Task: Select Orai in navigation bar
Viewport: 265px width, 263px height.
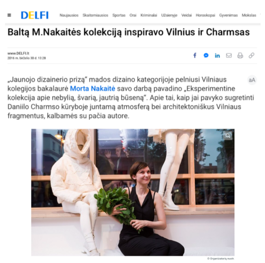Action: tap(133, 15)
